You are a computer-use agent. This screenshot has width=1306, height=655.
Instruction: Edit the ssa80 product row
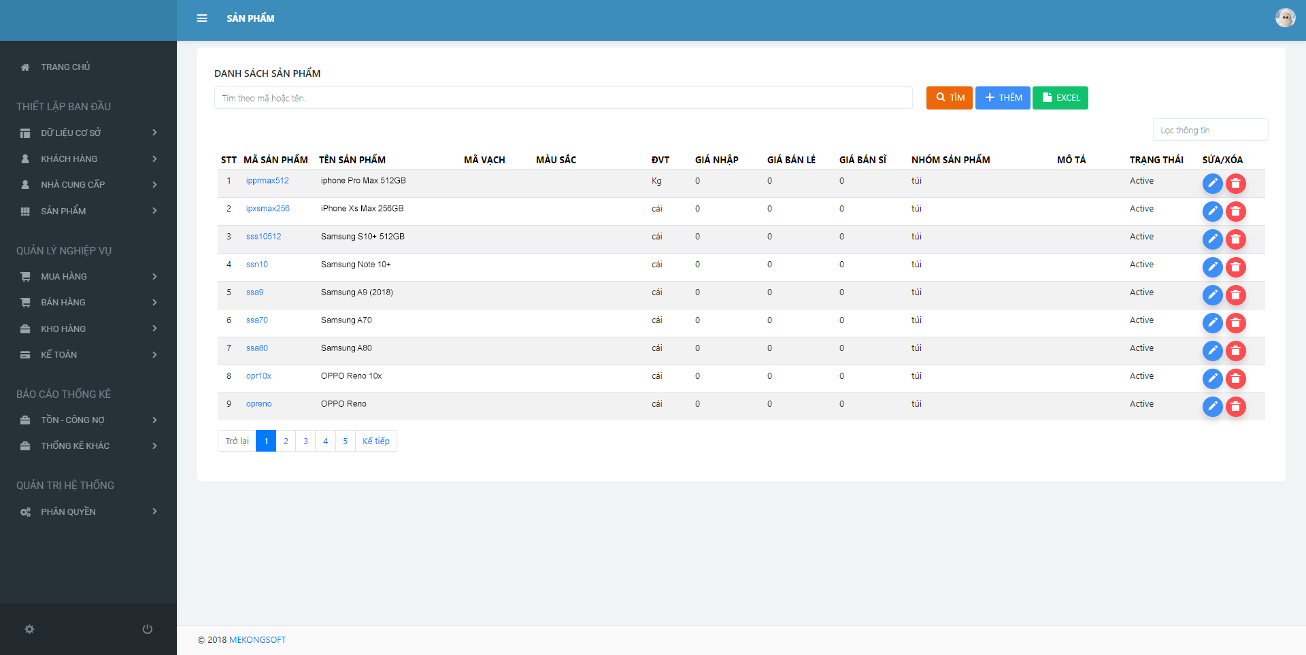[1212, 351]
